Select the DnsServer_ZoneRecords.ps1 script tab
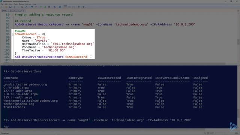 click(12, 11)
